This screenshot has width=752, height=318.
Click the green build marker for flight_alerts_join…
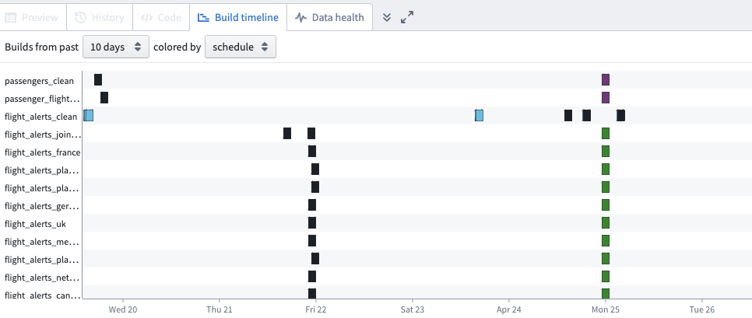tap(605, 133)
